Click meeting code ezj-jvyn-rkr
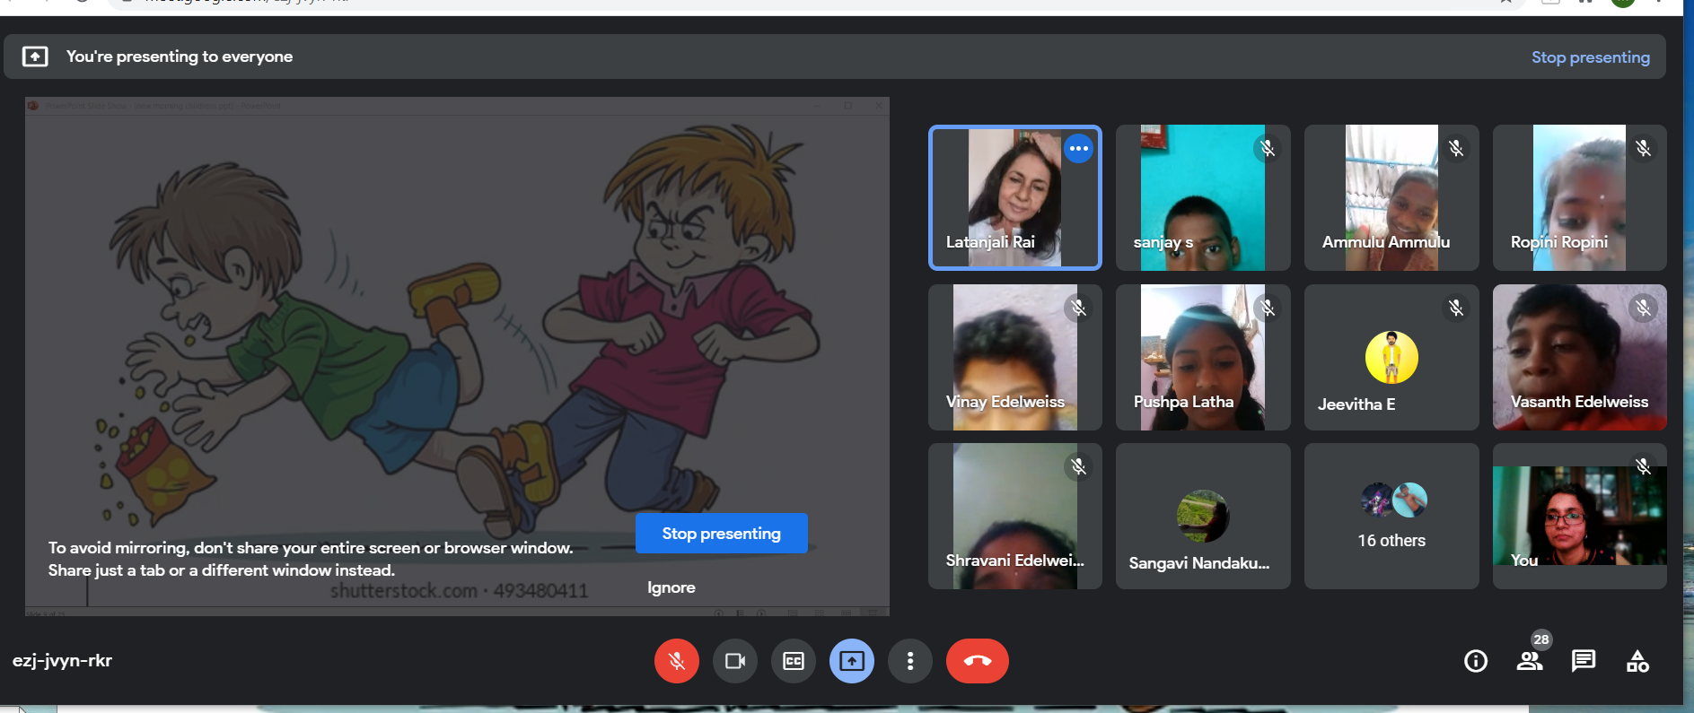The height and width of the screenshot is (713, 1694). [x=63, y=661]
